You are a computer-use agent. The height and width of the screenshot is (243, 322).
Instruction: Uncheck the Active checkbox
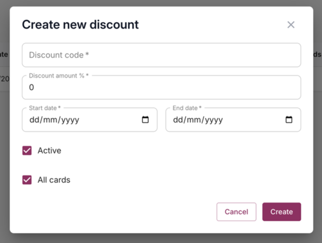click(27, 150)
